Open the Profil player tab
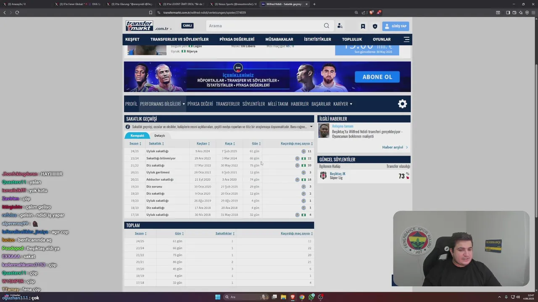Screen dimensions: 538x302 coord(131,104)
